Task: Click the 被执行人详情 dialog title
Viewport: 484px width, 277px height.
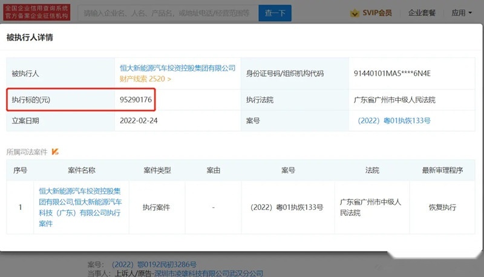Action: click(30, 37)
